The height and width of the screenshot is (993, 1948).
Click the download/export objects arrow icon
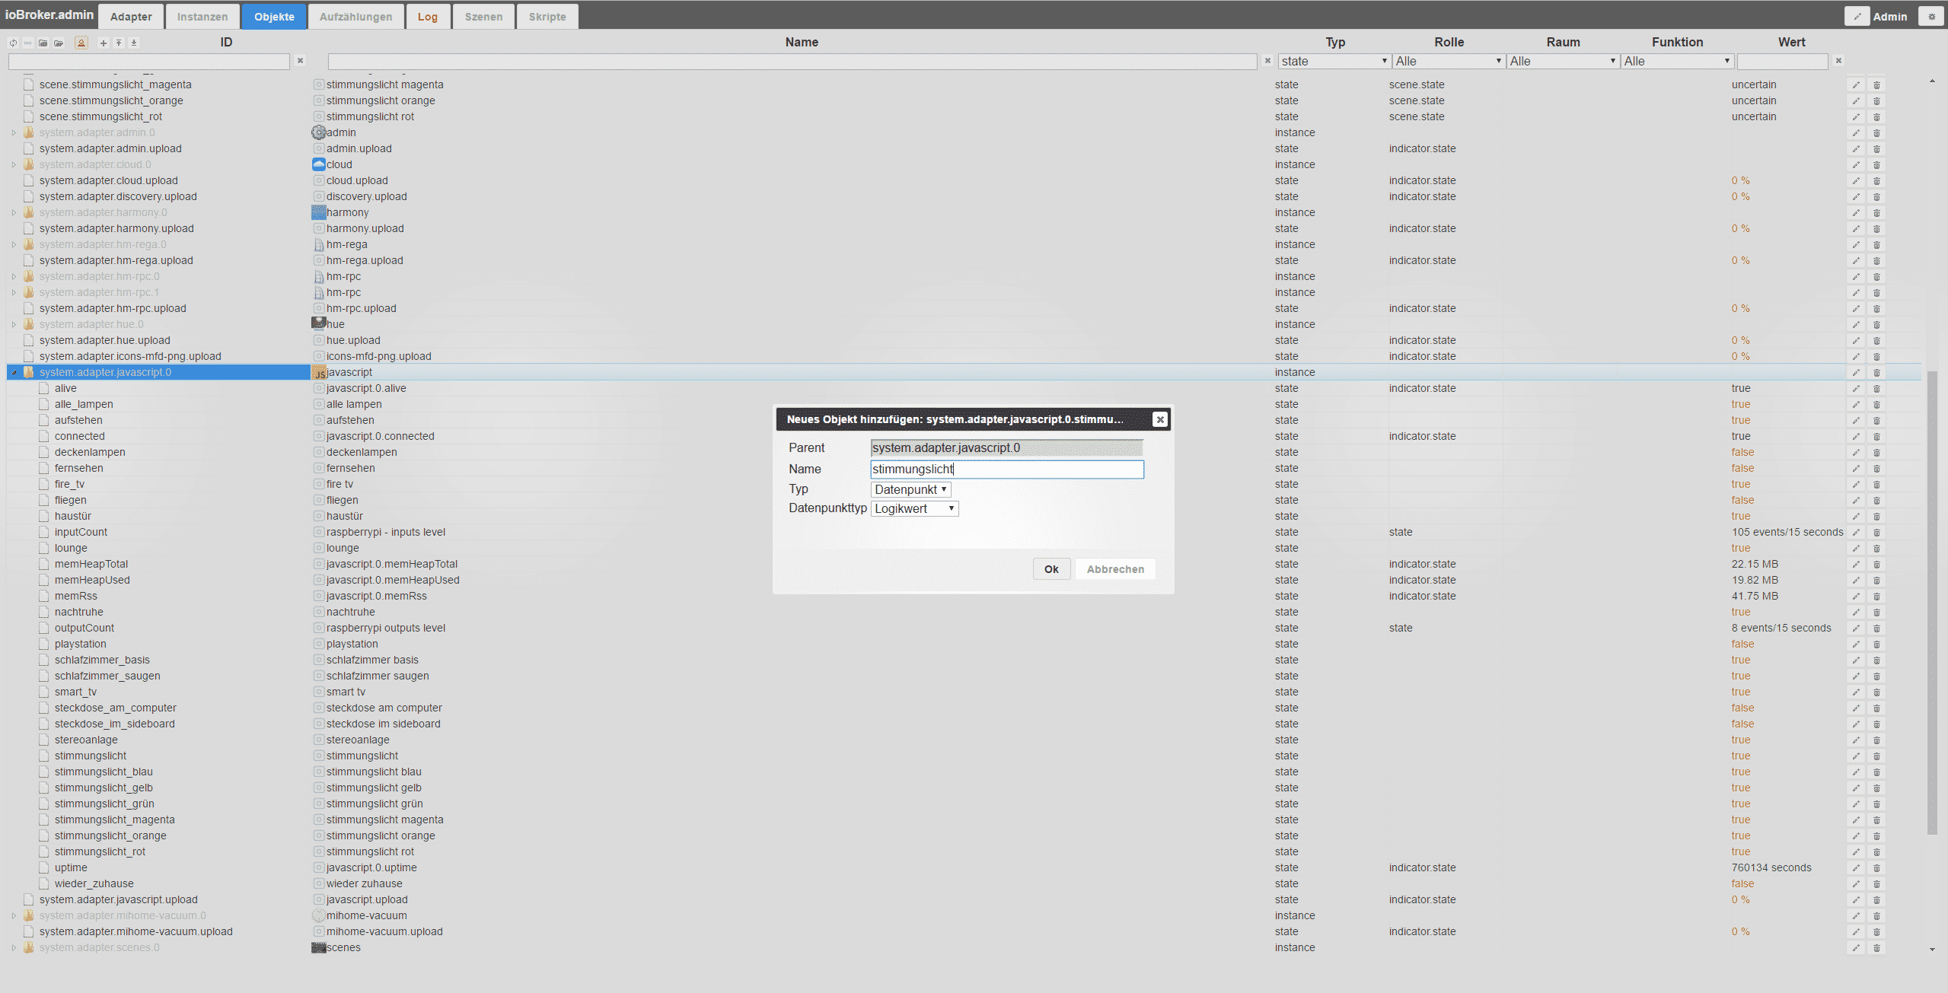click(x=134, y=43)
